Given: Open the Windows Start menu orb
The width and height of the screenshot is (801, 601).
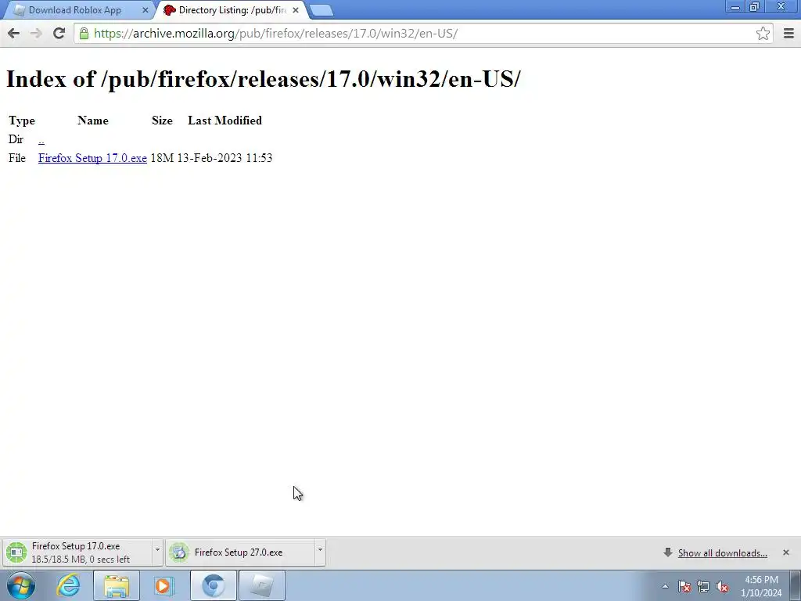Looking at the screenshot, I should (21, 585).
